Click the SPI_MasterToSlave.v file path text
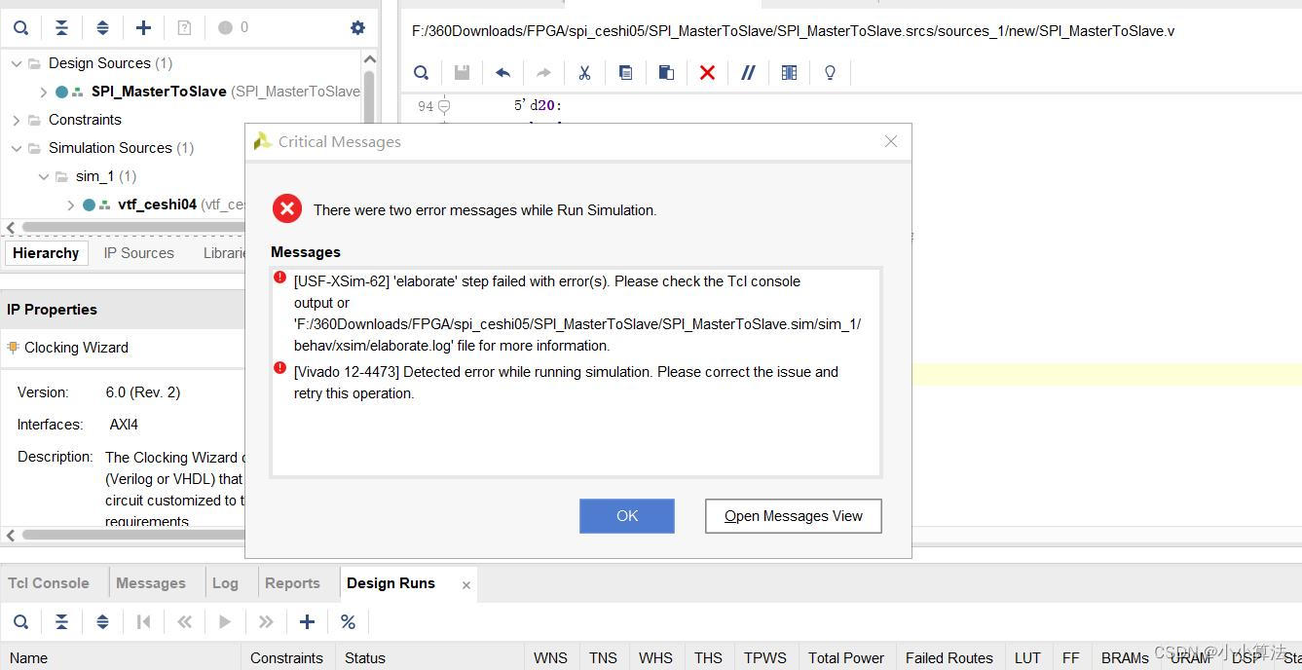The image size is (1302, 670). (x=793, y=31)
